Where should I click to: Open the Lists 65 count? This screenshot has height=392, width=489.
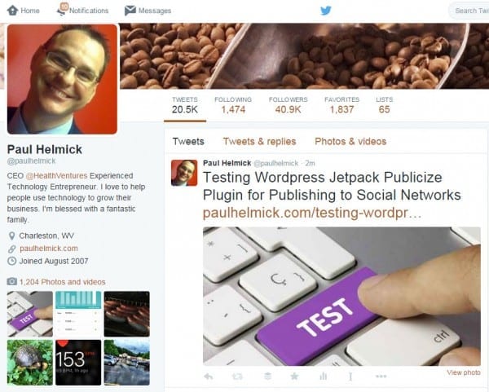coord(384,105)
